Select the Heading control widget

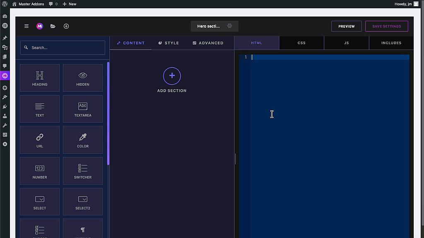pyautogui.click(x=40, y=78)
